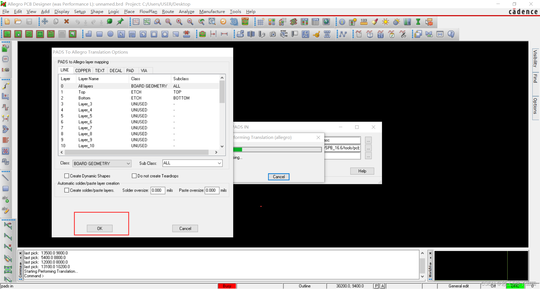Open the Shape menu
Image resolution: width=540 pixels, height=289 pixels.
point(97,12)
